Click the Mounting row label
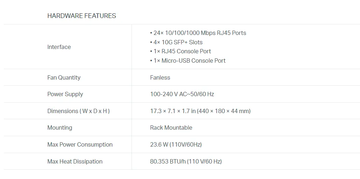 point(60,127)
